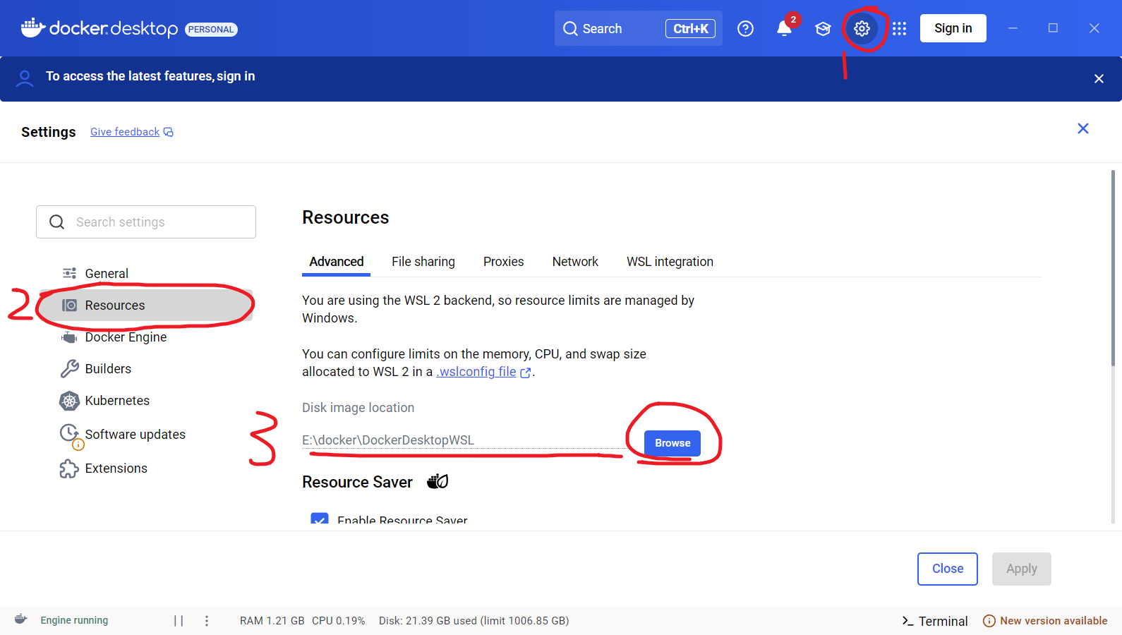Click the Close button
This screenshot has height=635, width=1122.
point(948,569)
